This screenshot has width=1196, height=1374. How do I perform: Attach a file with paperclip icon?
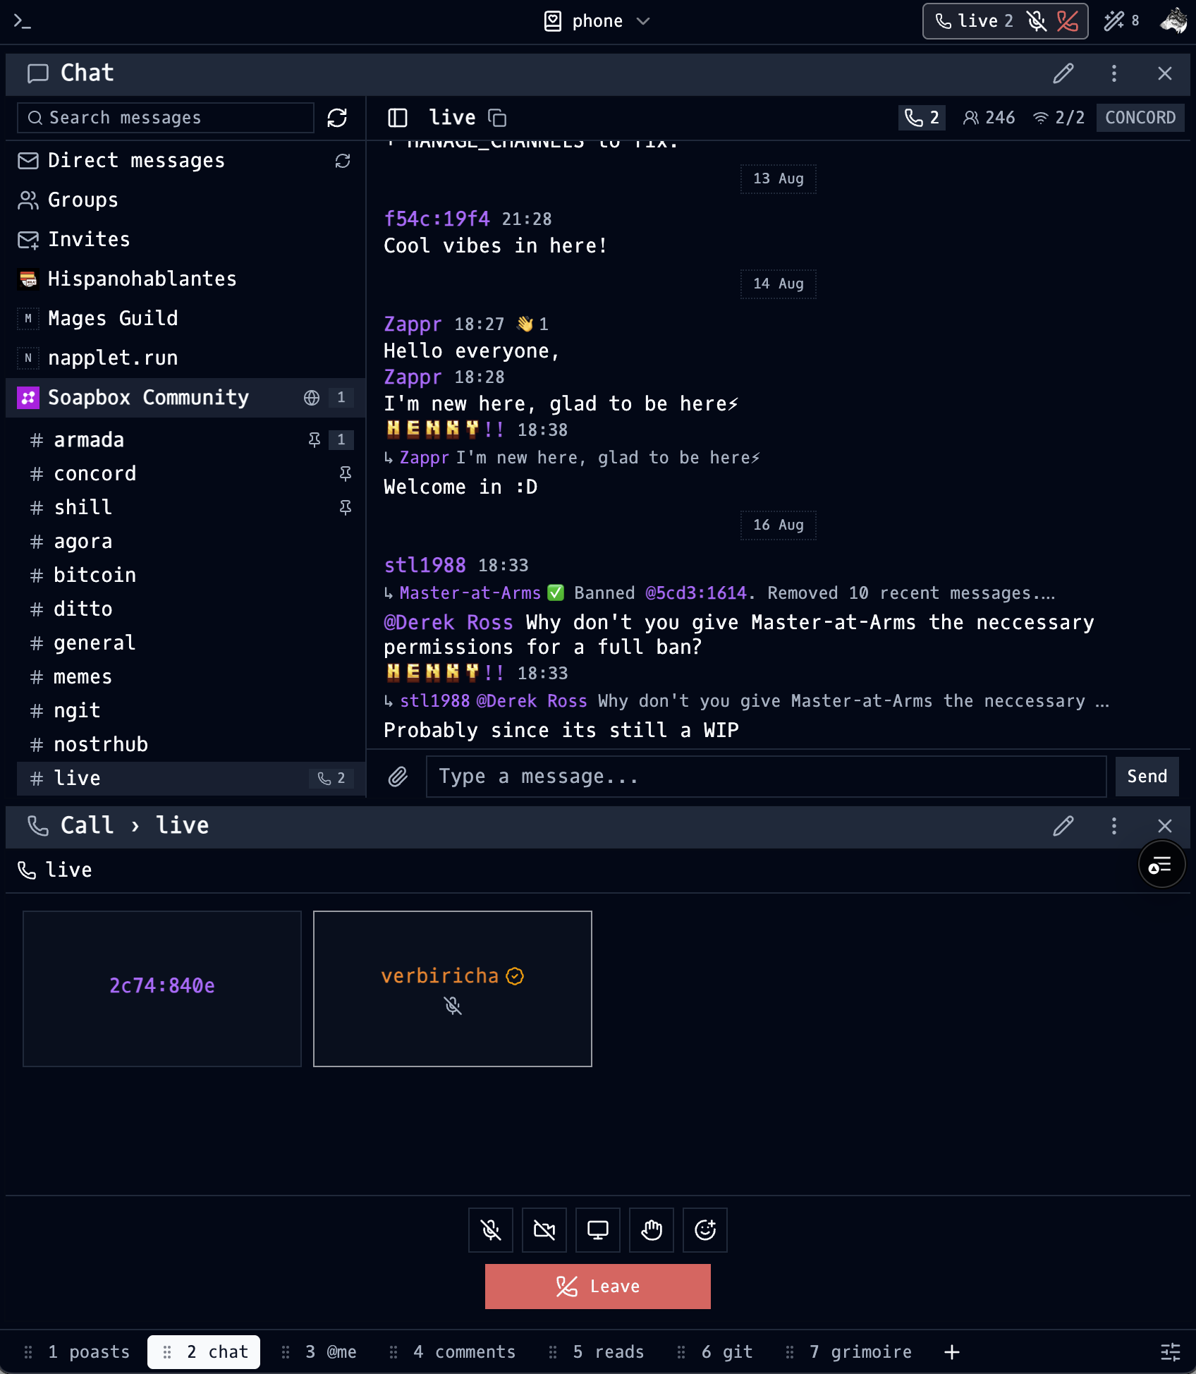pos(398,777)
